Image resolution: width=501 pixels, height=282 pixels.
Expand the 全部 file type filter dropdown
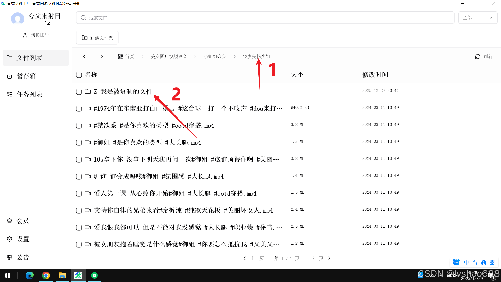(x=477, y=18)
